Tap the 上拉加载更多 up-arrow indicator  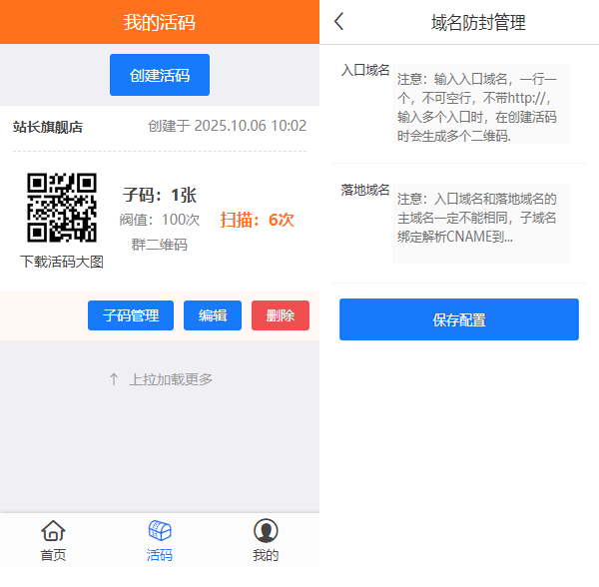pos(114,379)
